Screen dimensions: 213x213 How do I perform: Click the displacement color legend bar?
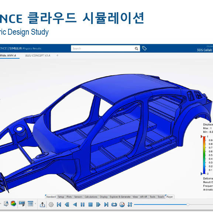click(x=204, y=155)
